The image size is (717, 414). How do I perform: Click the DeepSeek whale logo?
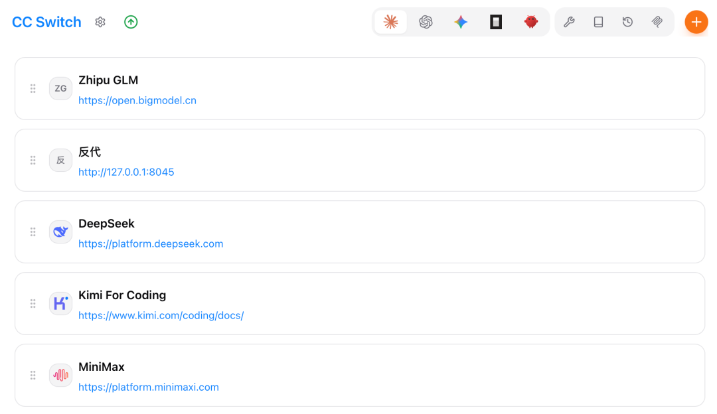tap(60, 232)
